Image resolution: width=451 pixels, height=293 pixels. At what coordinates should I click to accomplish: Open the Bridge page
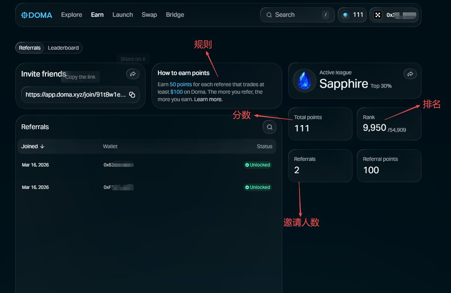[x=175, y=15]
